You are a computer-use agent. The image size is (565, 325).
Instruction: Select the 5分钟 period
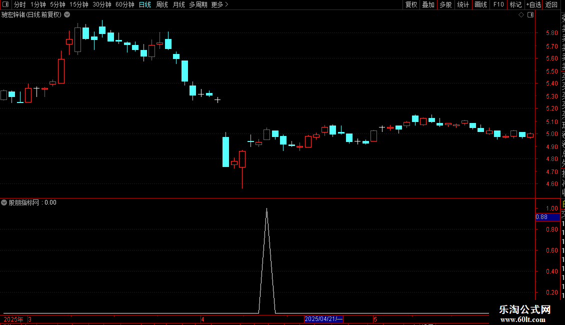(x=57, y=4)
